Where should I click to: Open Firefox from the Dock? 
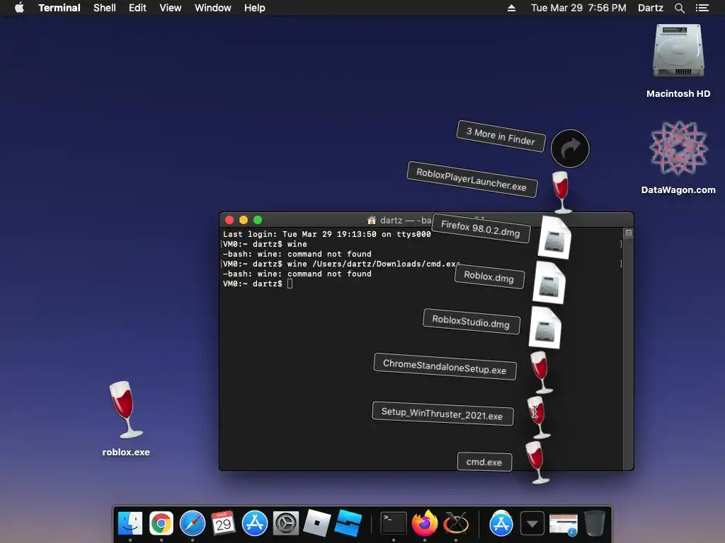(x=425, y=524)
